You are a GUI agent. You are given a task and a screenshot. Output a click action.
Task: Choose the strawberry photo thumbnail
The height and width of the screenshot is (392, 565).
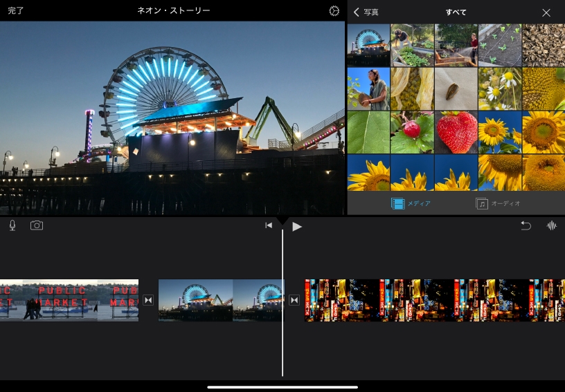pos(456,132)
